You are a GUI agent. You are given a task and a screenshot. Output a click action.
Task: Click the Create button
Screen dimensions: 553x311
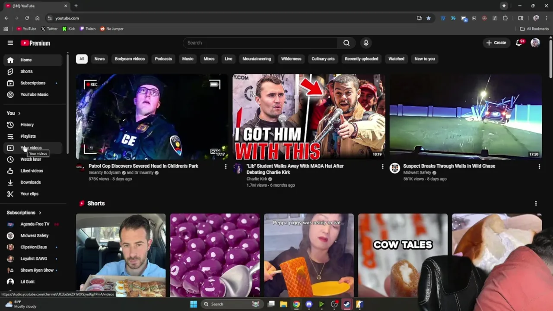point(496,43)
